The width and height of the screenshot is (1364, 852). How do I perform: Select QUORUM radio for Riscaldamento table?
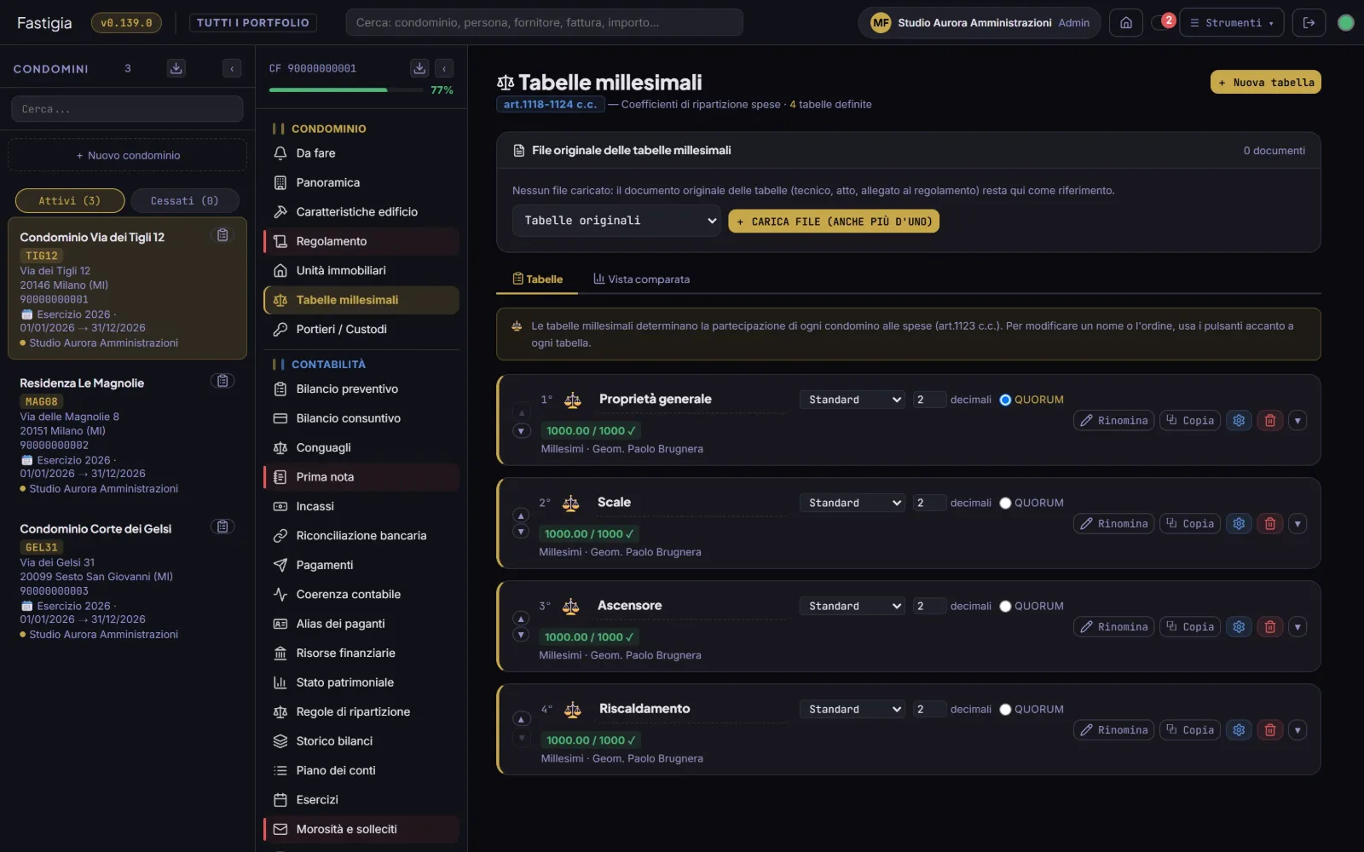coord(1005,709)
